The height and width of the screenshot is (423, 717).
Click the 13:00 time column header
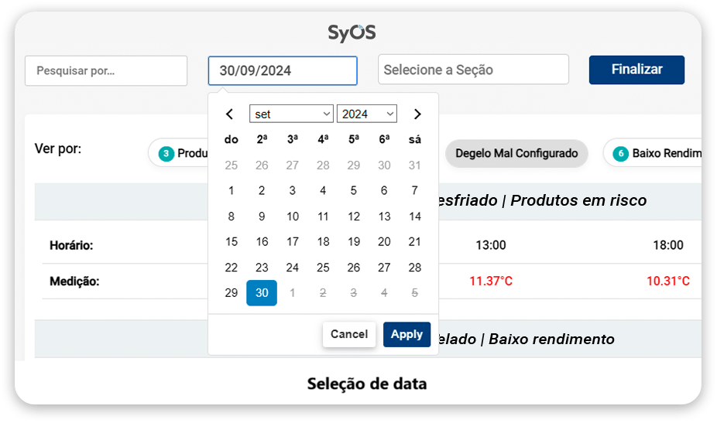coord(491,245)
